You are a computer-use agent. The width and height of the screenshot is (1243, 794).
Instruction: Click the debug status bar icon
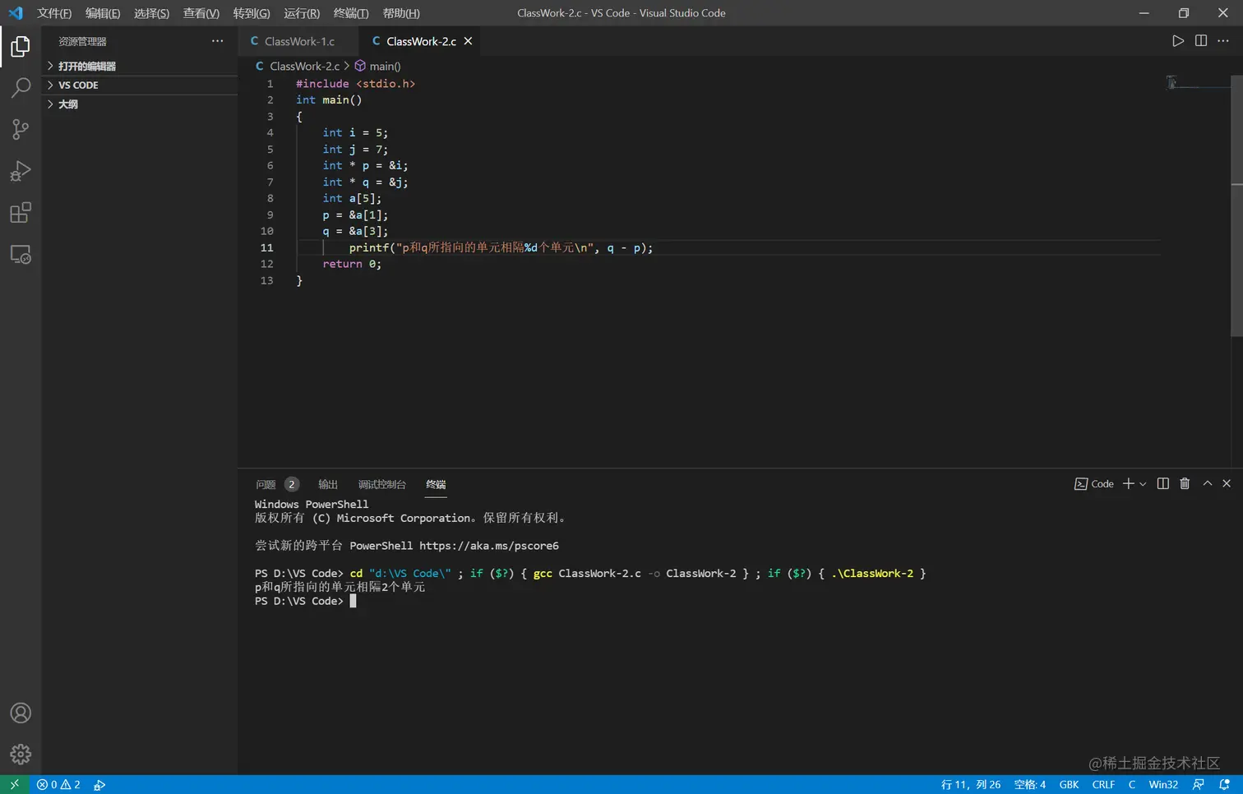click(99, 785)
